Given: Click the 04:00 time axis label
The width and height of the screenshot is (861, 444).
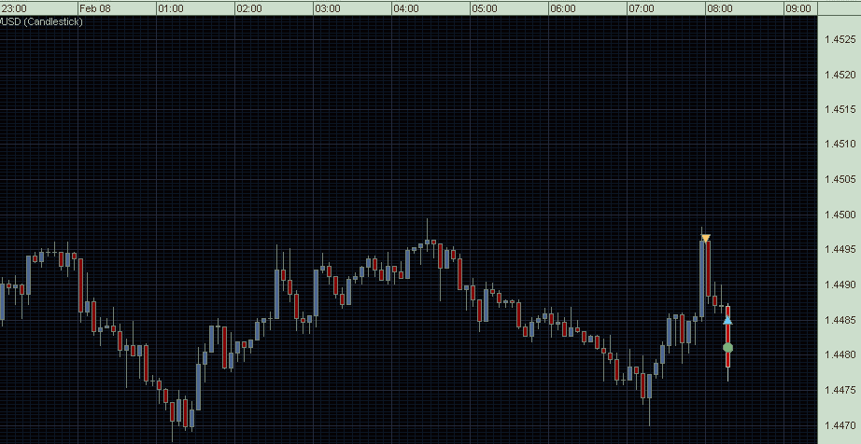Looking at the screenshot, I should point(406,8).
